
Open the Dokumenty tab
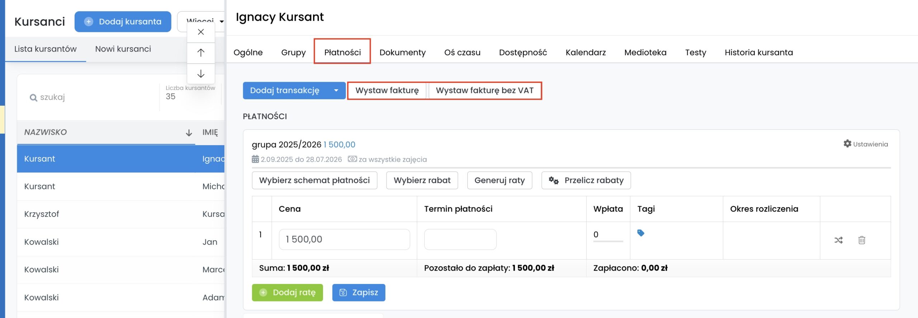click(x=402, y=52)
